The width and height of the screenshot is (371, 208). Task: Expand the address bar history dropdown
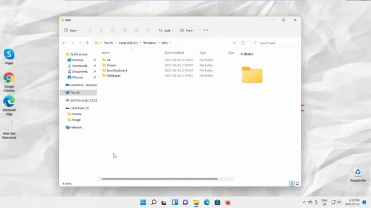(x=234, y=43)
